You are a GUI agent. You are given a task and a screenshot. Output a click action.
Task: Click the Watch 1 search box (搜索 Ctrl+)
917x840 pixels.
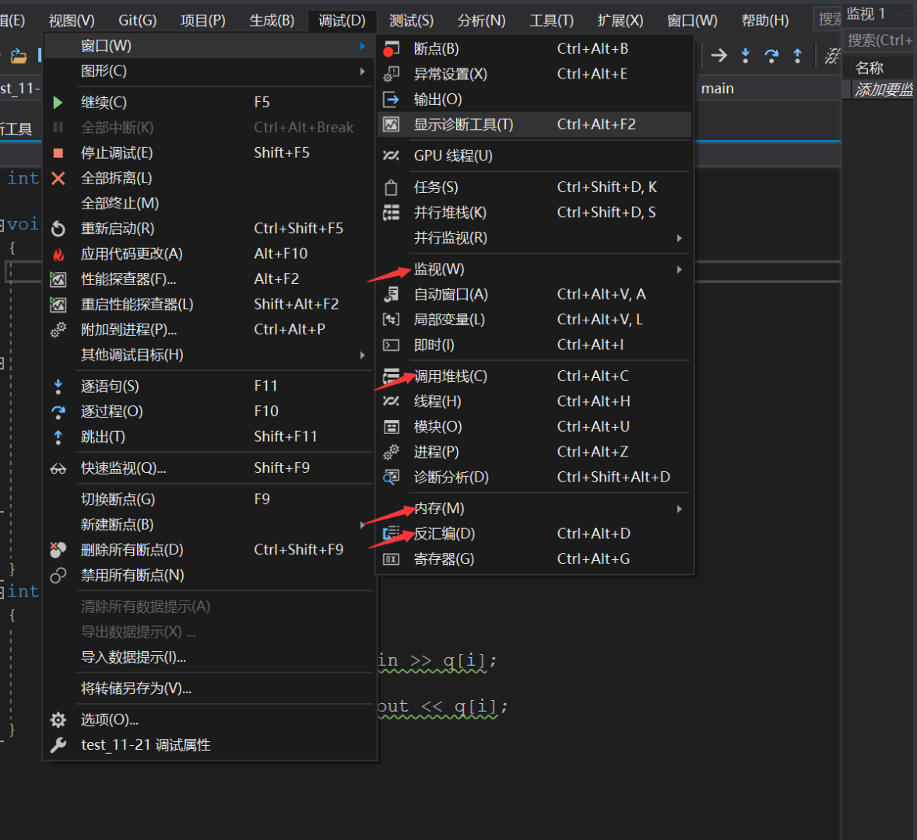pyautogui.click(x=879, y=41)
